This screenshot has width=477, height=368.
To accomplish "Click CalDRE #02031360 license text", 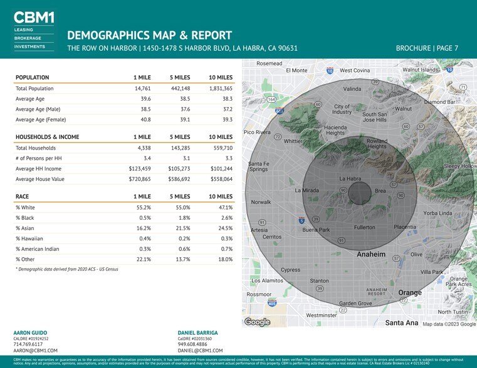I will click(x=195, y=339).
